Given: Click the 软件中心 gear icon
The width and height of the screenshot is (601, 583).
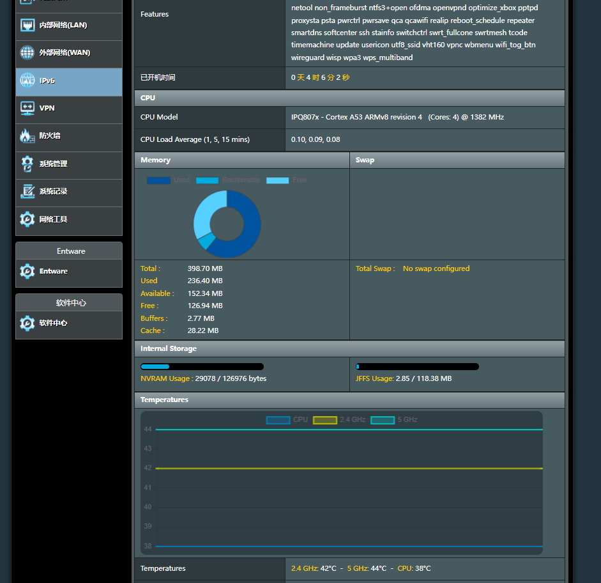Looking at the screenshot, I should pos(27,323).
